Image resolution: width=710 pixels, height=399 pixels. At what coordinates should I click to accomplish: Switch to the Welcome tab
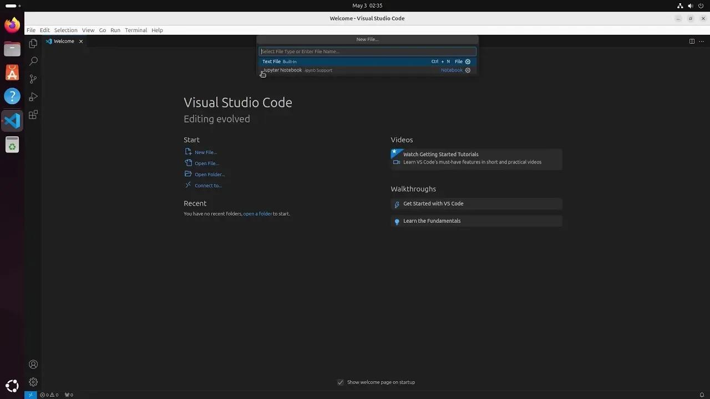tap(63, 41)
